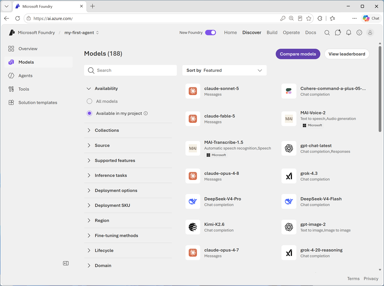This screenshot has width=384, height=286.
Task: Expand the Inference tasks filter
Action: click(128, 175)
